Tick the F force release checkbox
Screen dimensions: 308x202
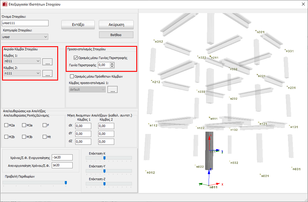coord(44,125)
